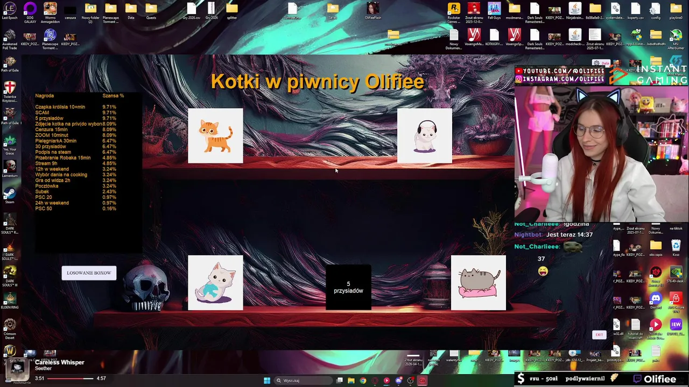
Task: Open the Fall Guys desktop shortcut
Action: (x=494, y=11)
